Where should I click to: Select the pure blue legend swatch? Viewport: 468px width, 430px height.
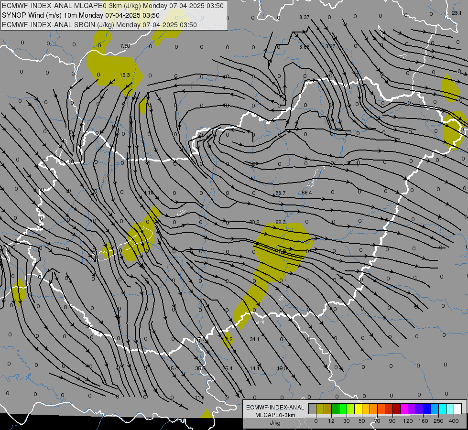tap(427, 408)
